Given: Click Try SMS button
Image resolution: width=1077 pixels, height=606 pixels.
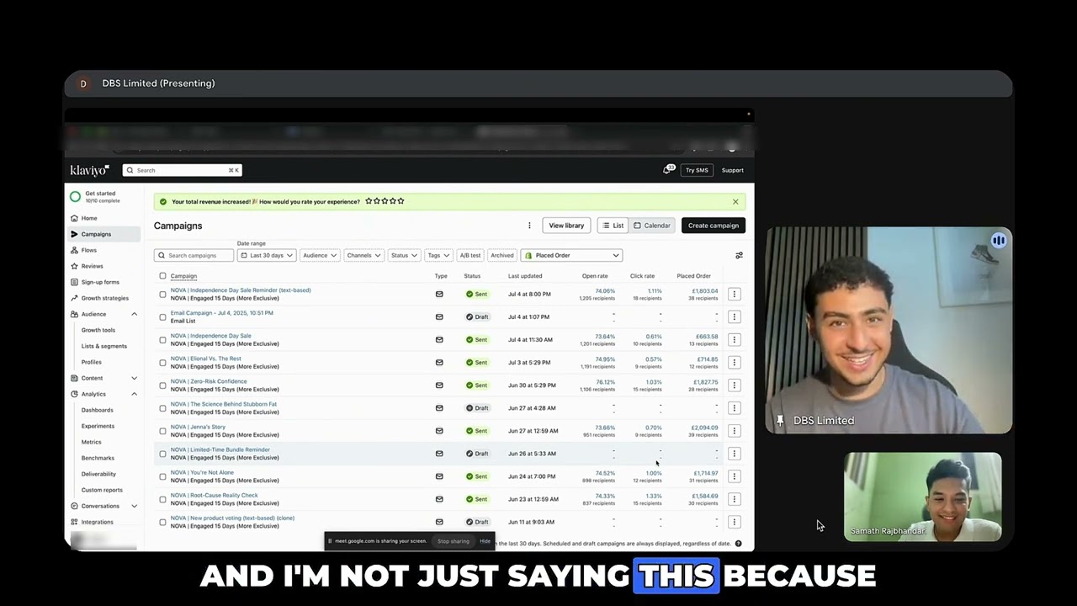Looking at the screenshot, I should click(697, 170).
